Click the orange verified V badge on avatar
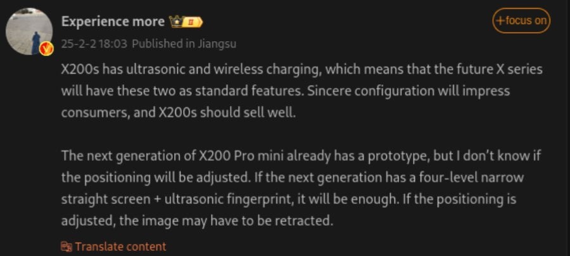 45,49
